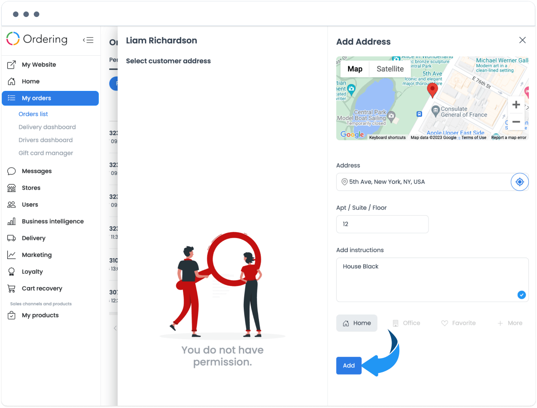Click the blue checkmark in instructions box
Screen dimensions: 537x408
pyautogui.click(x=521, y=295)
